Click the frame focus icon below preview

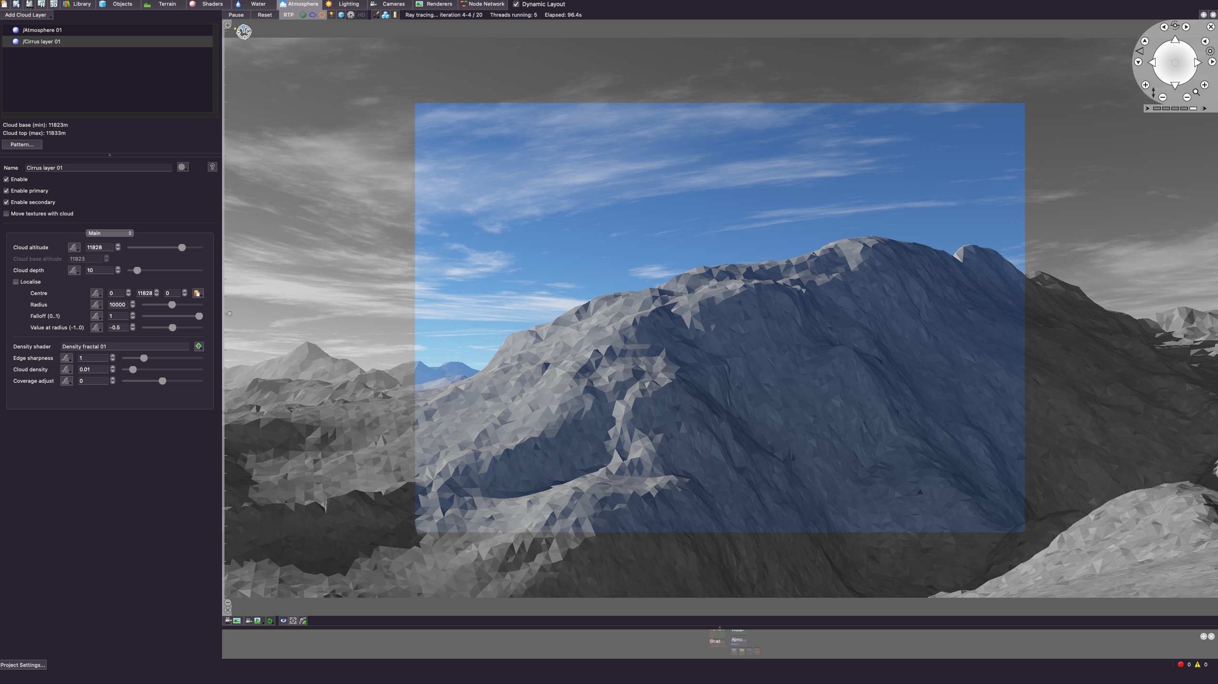pos(293,621)
